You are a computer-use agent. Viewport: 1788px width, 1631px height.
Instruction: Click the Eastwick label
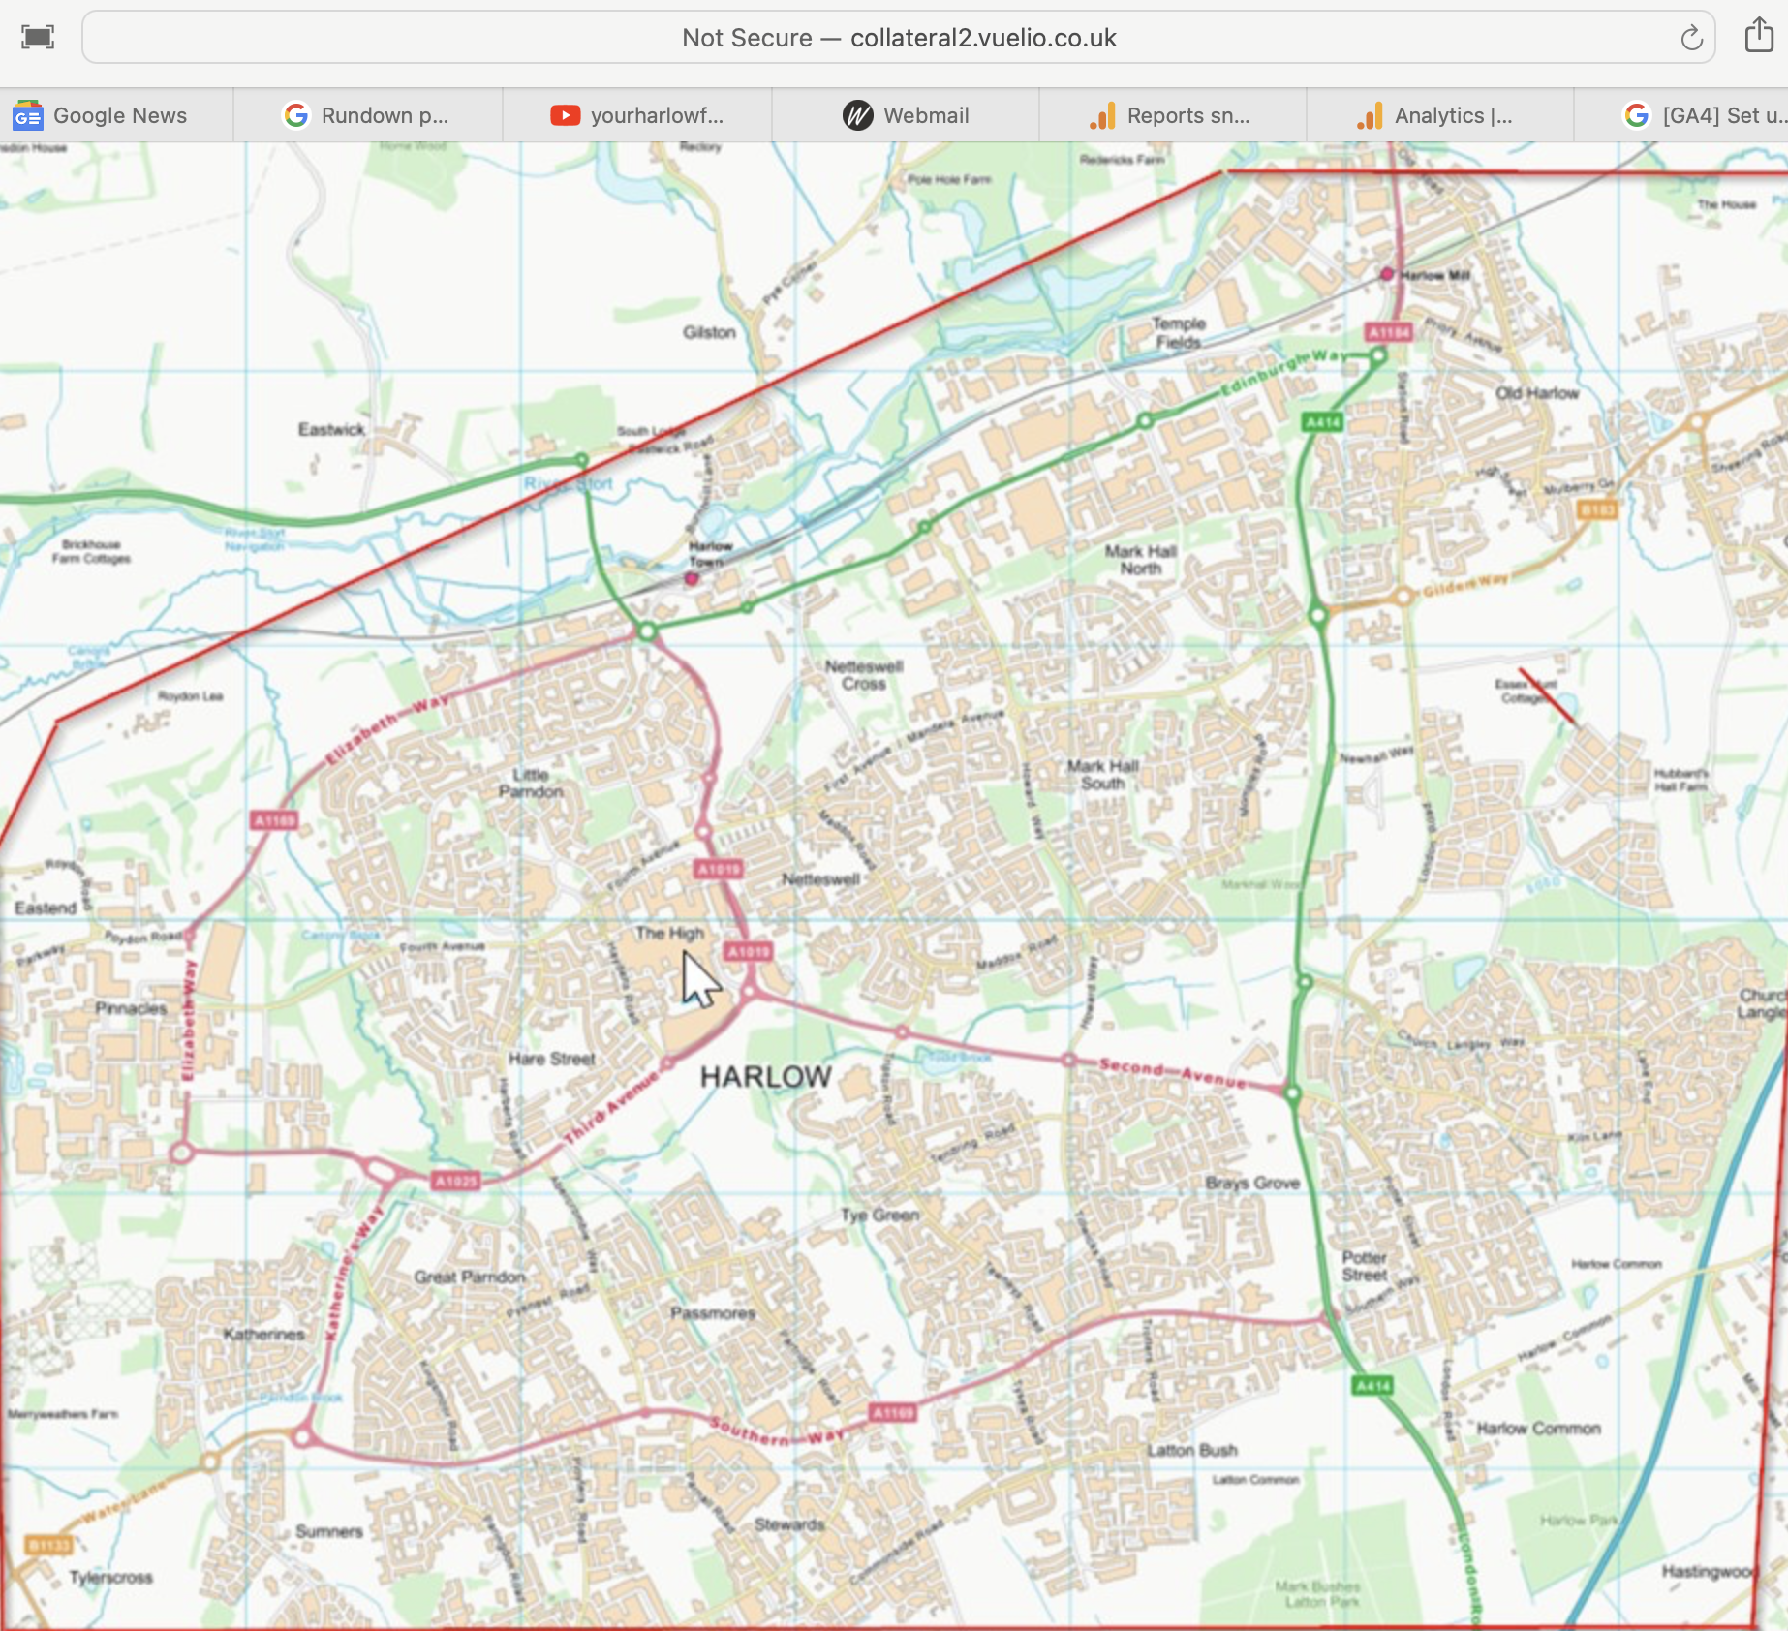[x=331, y=429]
